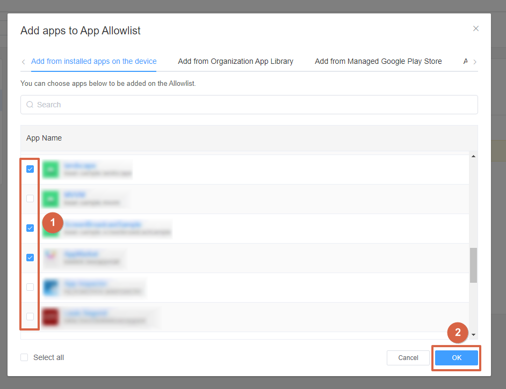Click the app name link beside the blue icon

coord(85,284)
